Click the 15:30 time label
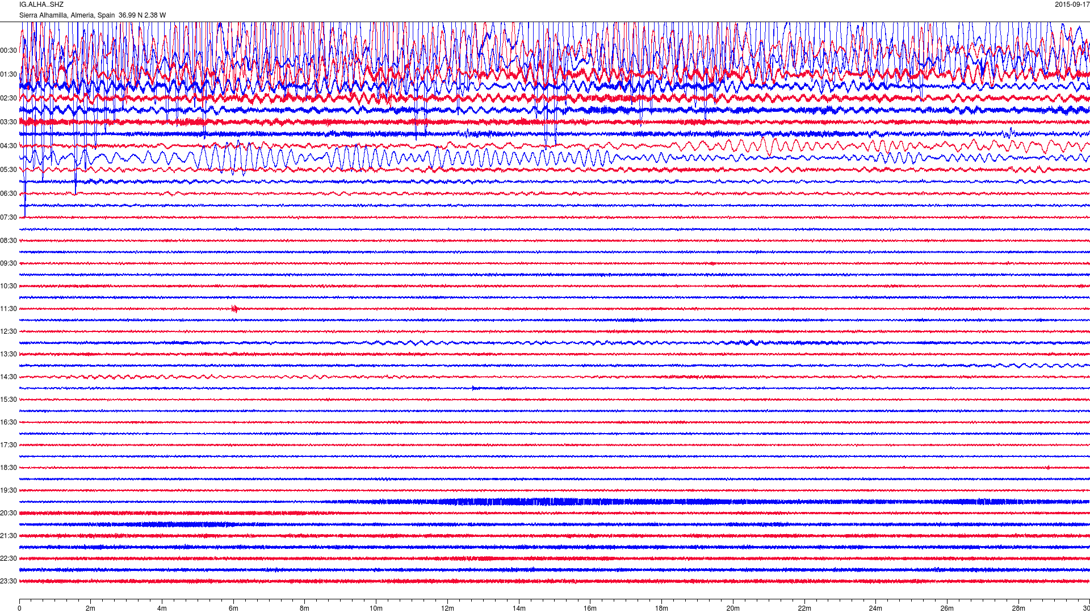This screenshot has height=613, width=1090. [x=9, y=400]
